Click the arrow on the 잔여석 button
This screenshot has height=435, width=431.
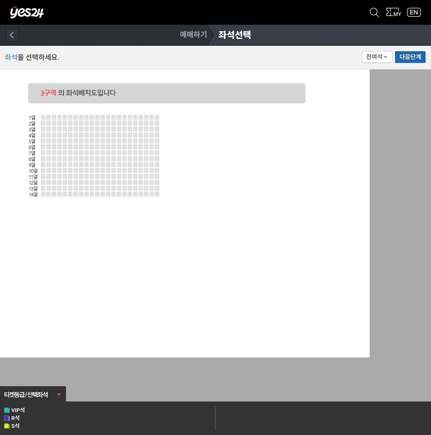385,57
